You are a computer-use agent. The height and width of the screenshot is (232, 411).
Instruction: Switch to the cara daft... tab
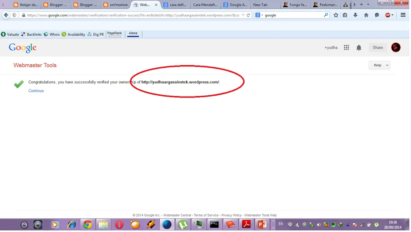[x=175, y=5]
